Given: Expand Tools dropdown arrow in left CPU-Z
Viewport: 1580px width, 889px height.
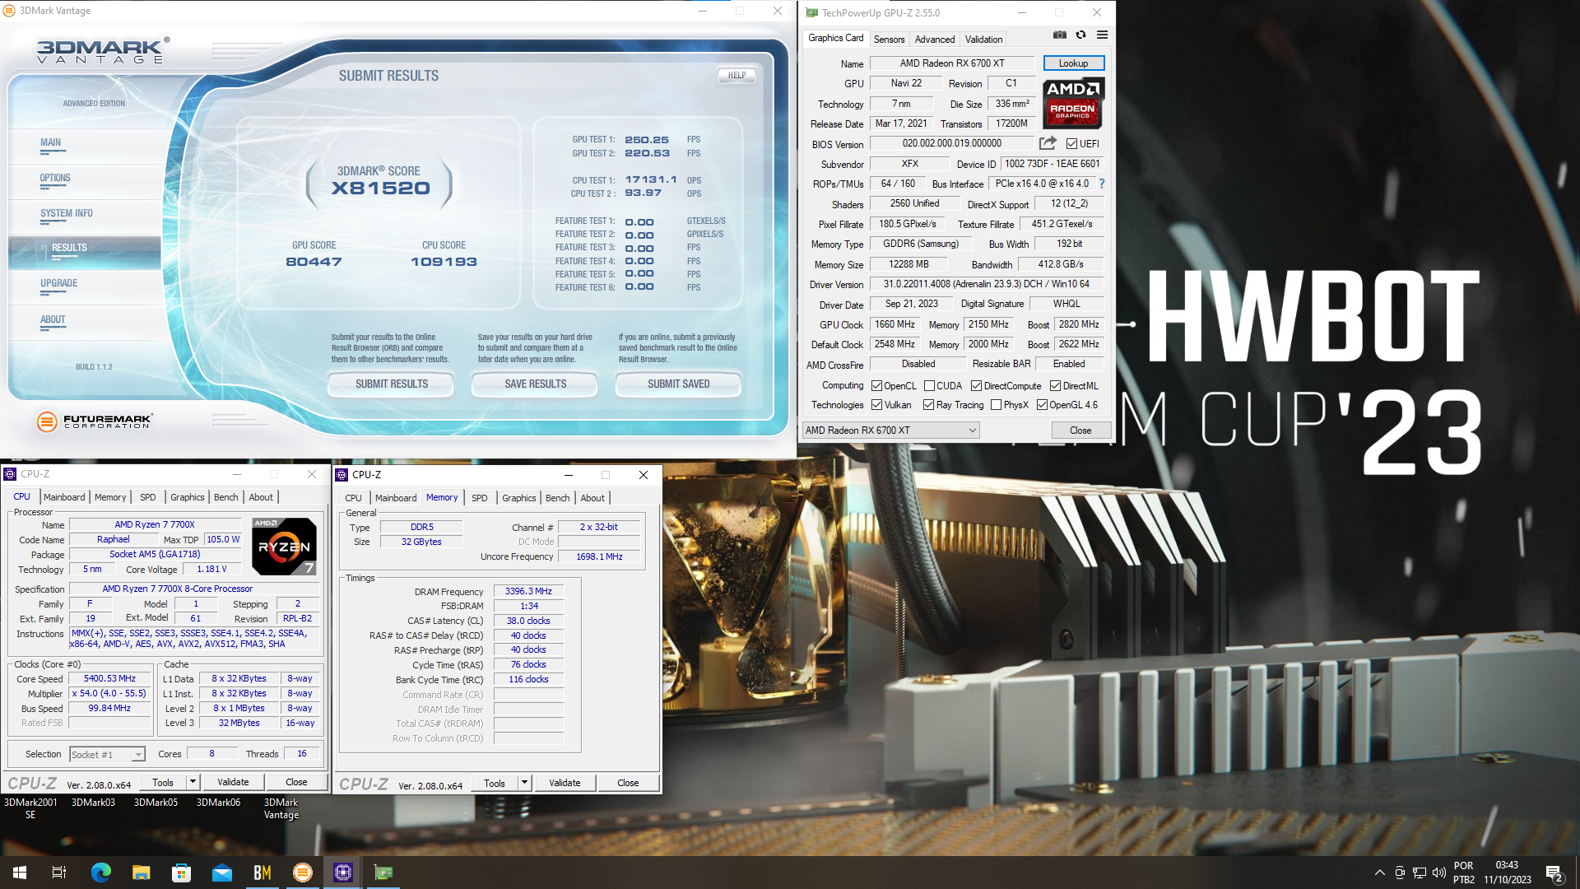Looking at the screenshot, I should tap(193, 782).
